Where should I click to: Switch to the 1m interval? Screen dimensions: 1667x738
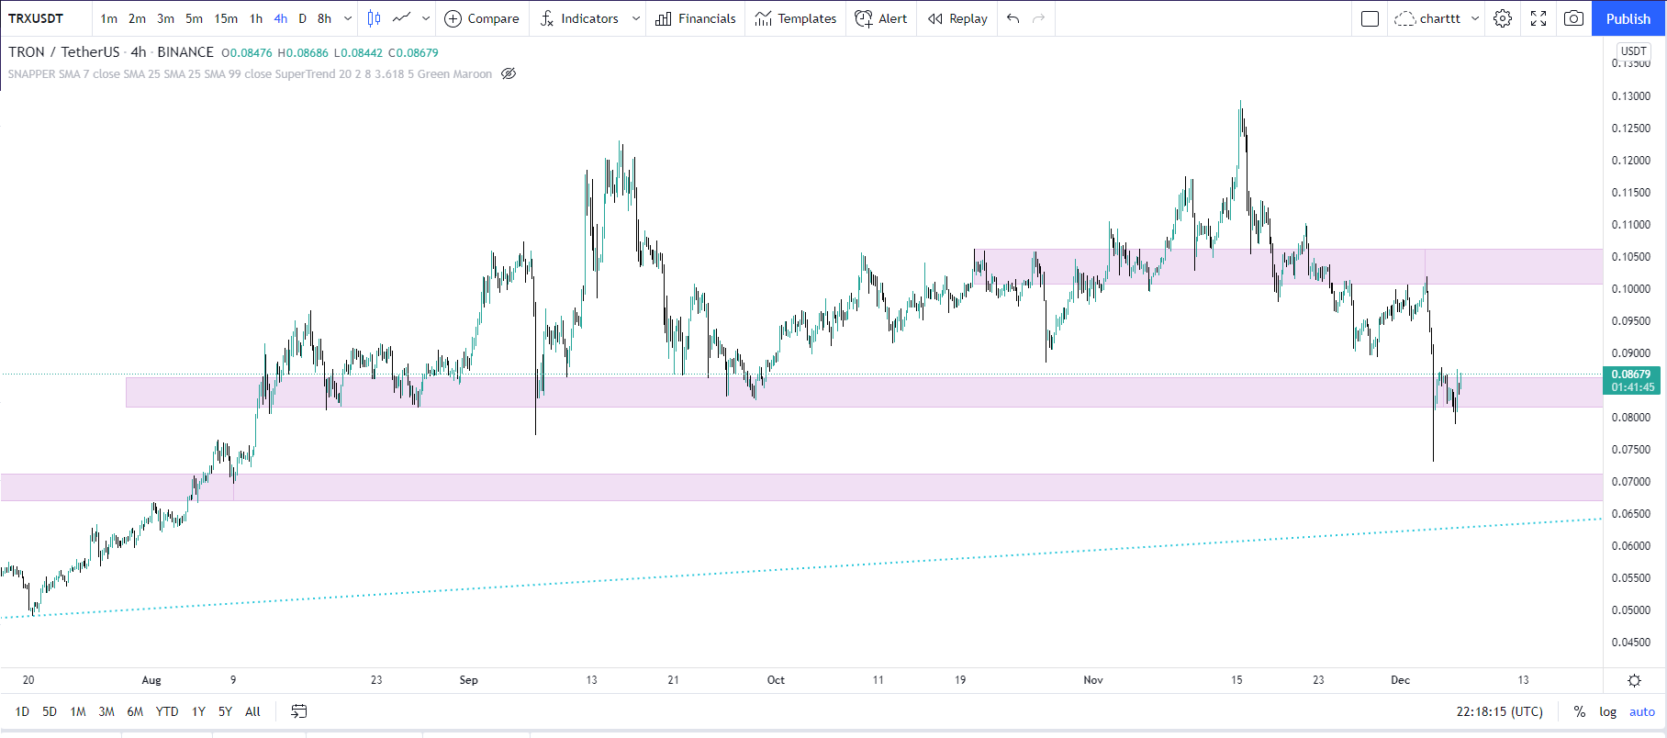coord(109,18)
